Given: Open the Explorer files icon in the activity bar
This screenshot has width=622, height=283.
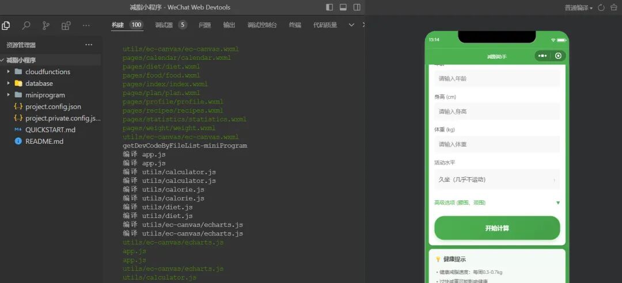Looking at the screenshot, I should 6,25.
